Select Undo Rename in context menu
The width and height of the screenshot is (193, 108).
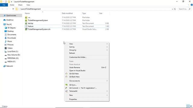click(x=74, y=67)
